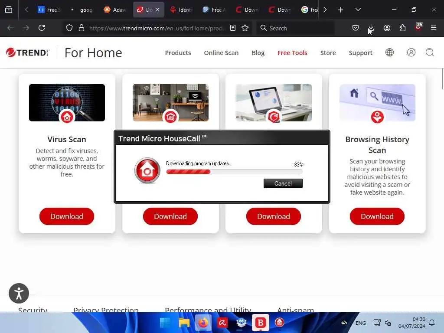Open Online Scan menu item
This screenshot has height=333, width=444.
click(221, 52)
